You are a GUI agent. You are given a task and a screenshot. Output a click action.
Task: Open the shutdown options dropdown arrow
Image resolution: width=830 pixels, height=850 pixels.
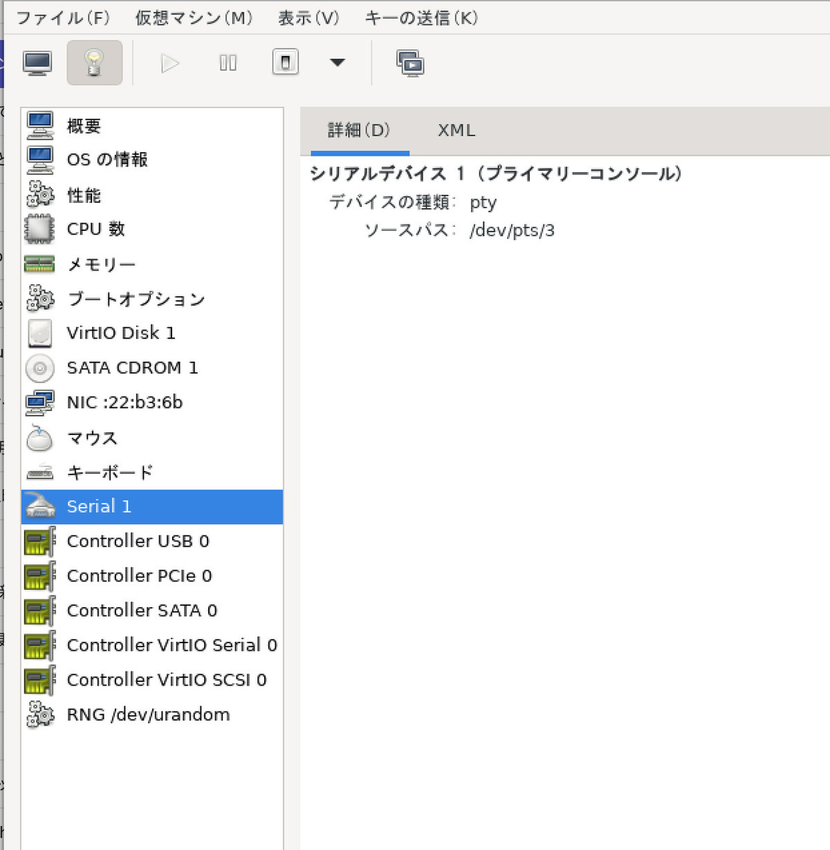338,63
